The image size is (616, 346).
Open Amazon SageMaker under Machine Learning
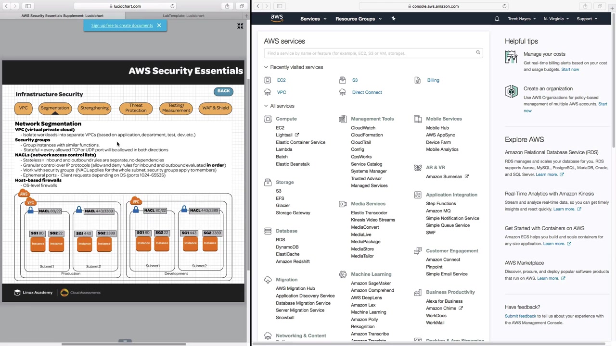(x=371, y=284)
